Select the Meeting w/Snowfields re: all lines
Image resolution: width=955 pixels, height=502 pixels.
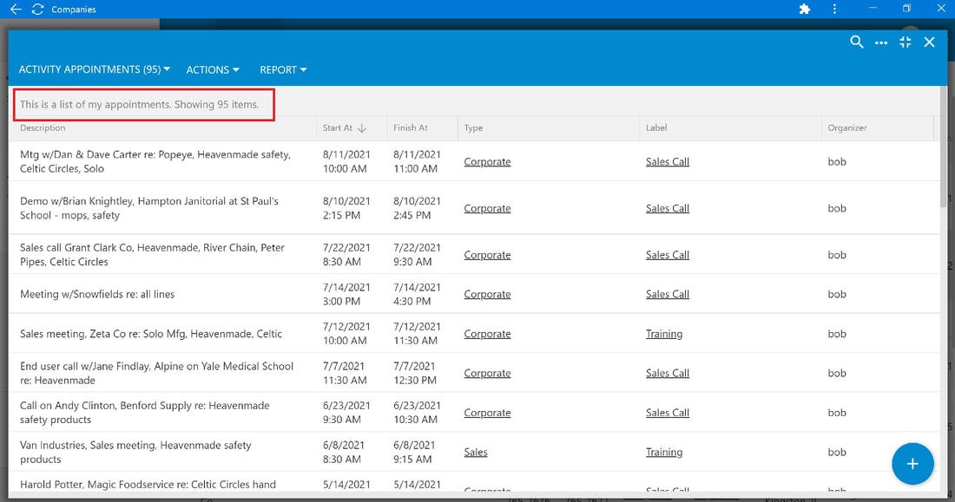click(x=97, y=295)
